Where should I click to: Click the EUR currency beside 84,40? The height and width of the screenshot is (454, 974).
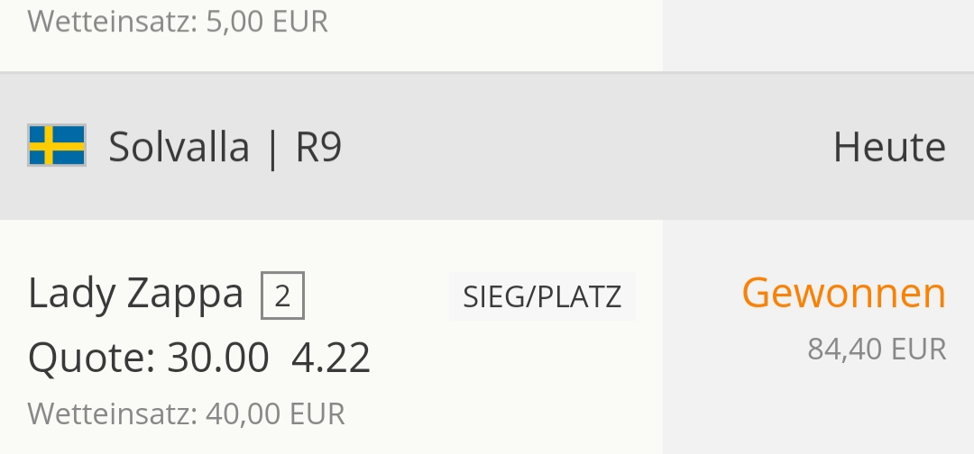pos(919,350)
